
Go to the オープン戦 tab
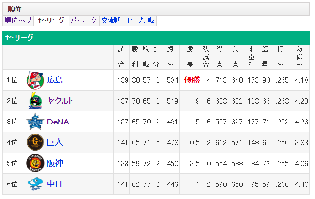pos(140,21)
